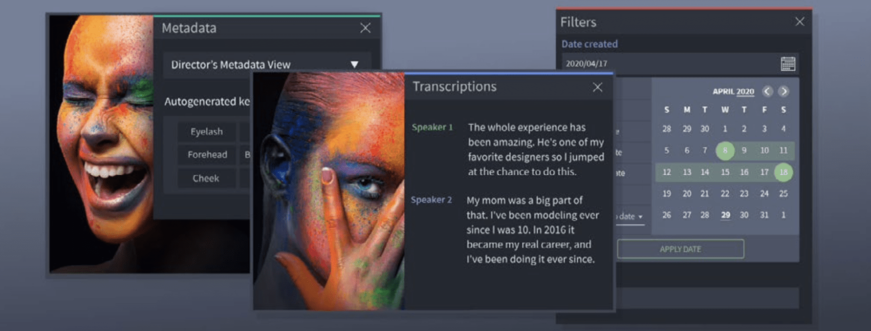Open the calendar picker icon
Viewport: 871px width, 331px height.
click(787, 64)
